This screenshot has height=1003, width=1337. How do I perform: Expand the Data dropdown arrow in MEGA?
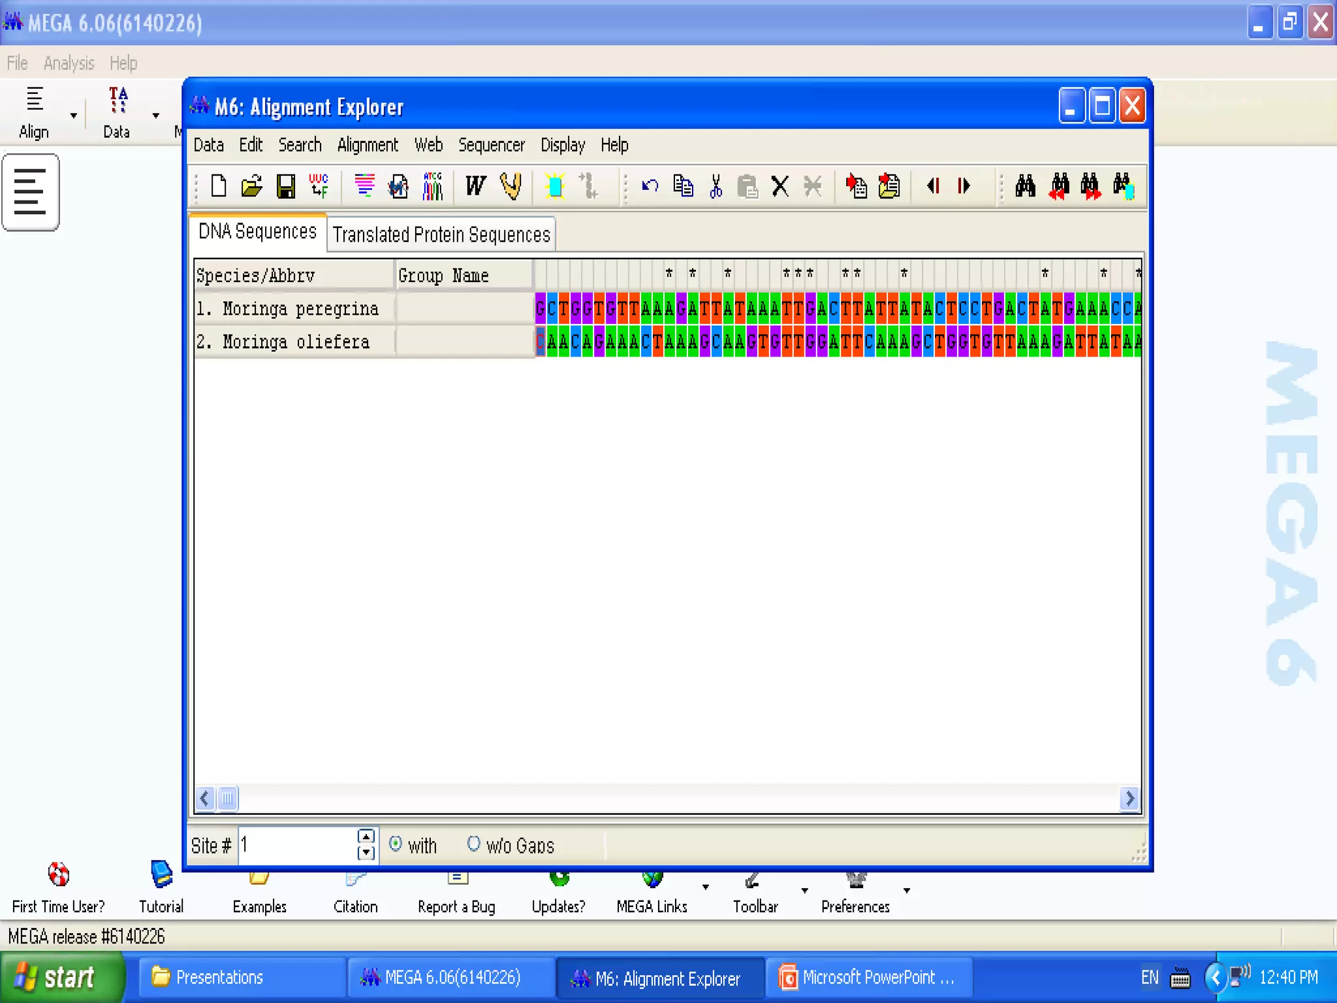(x=155, y=116)
